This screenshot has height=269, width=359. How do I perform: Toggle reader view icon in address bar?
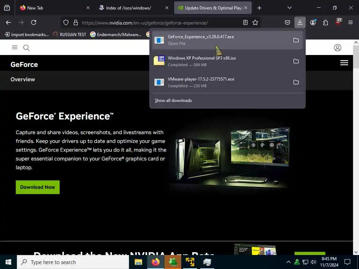[245, 22]
